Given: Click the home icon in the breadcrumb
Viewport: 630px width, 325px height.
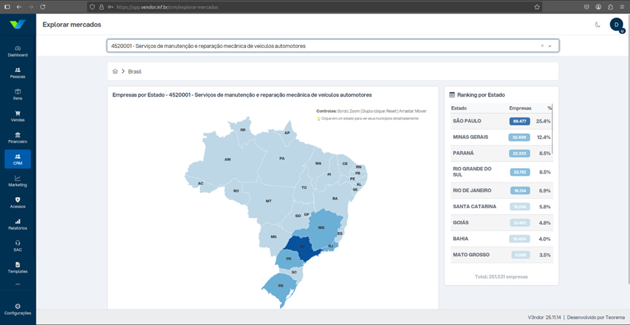Looking at the screenshot, I should [x=115, y=72].
